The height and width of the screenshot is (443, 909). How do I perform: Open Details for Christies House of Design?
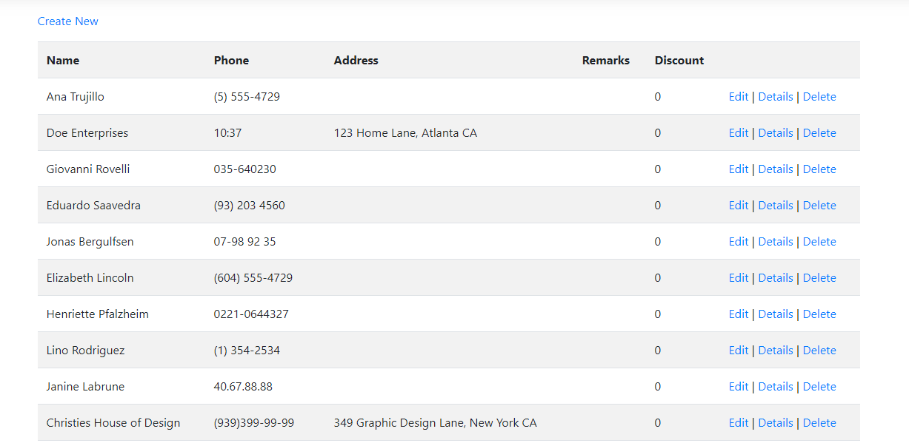coord(776,423)
